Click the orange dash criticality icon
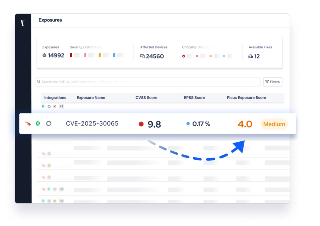This screenshot has width=320, height=226. tap(211, 56)
